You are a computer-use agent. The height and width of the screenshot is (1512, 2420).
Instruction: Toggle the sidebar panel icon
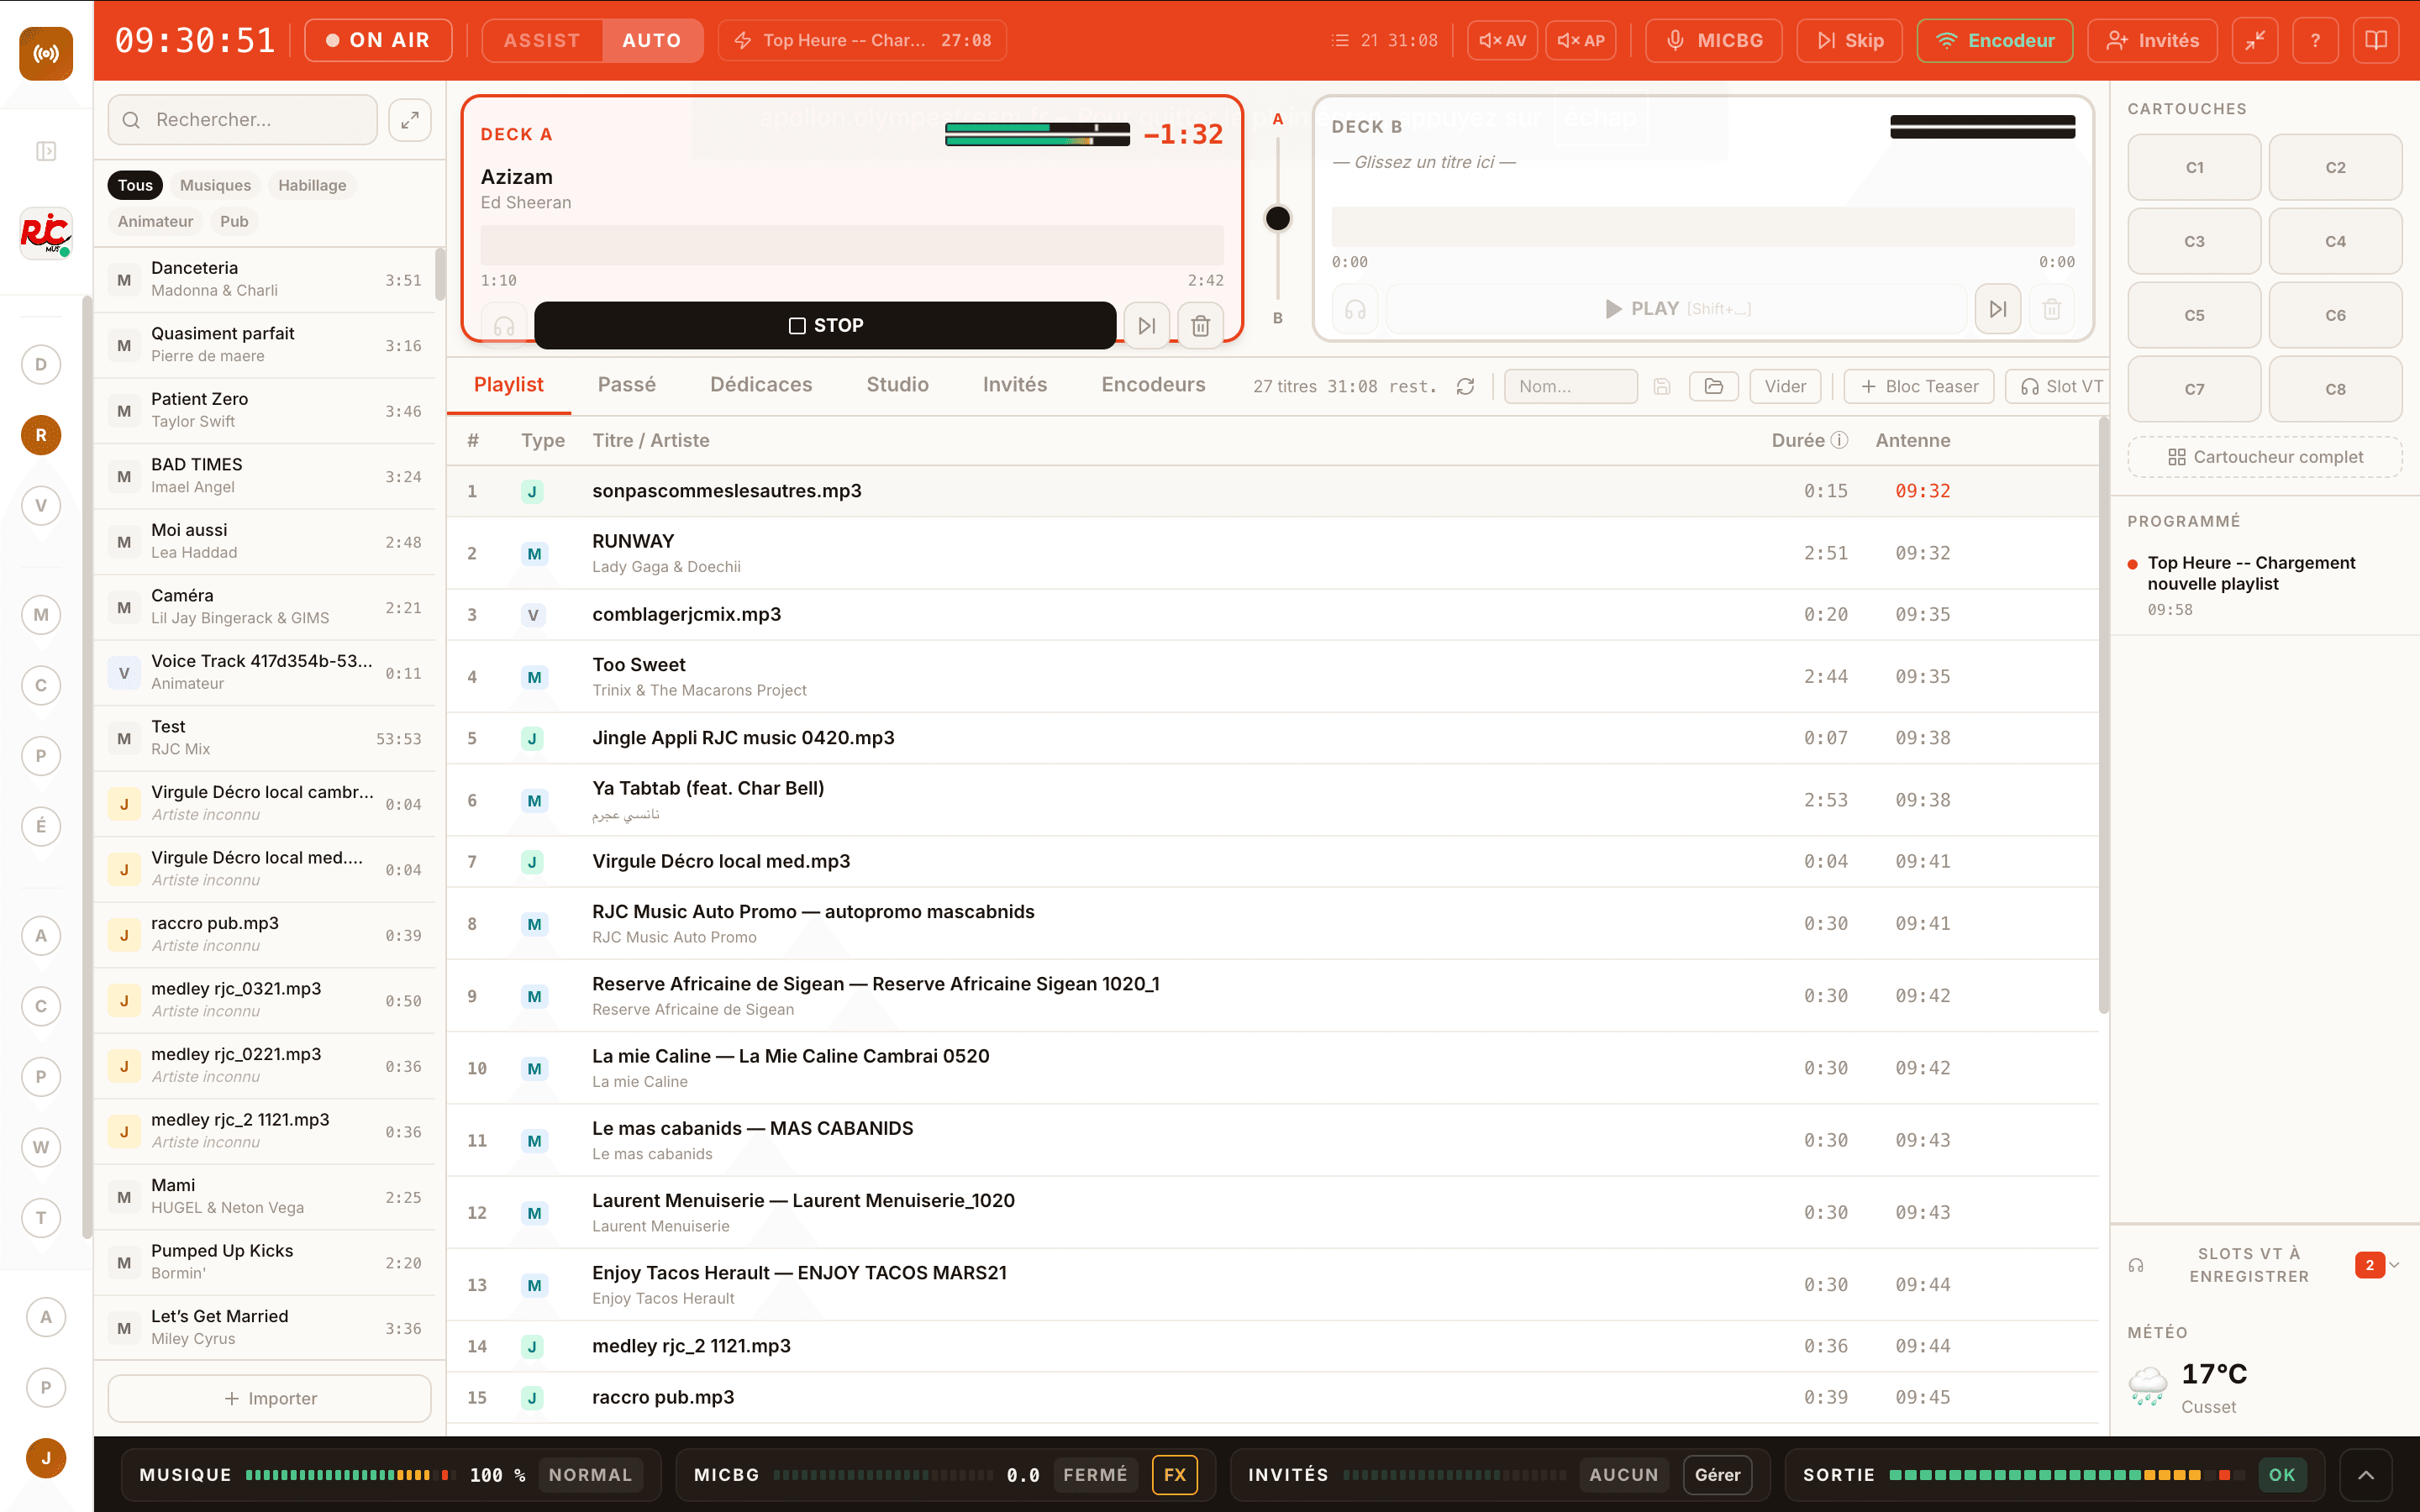(46, 151)
